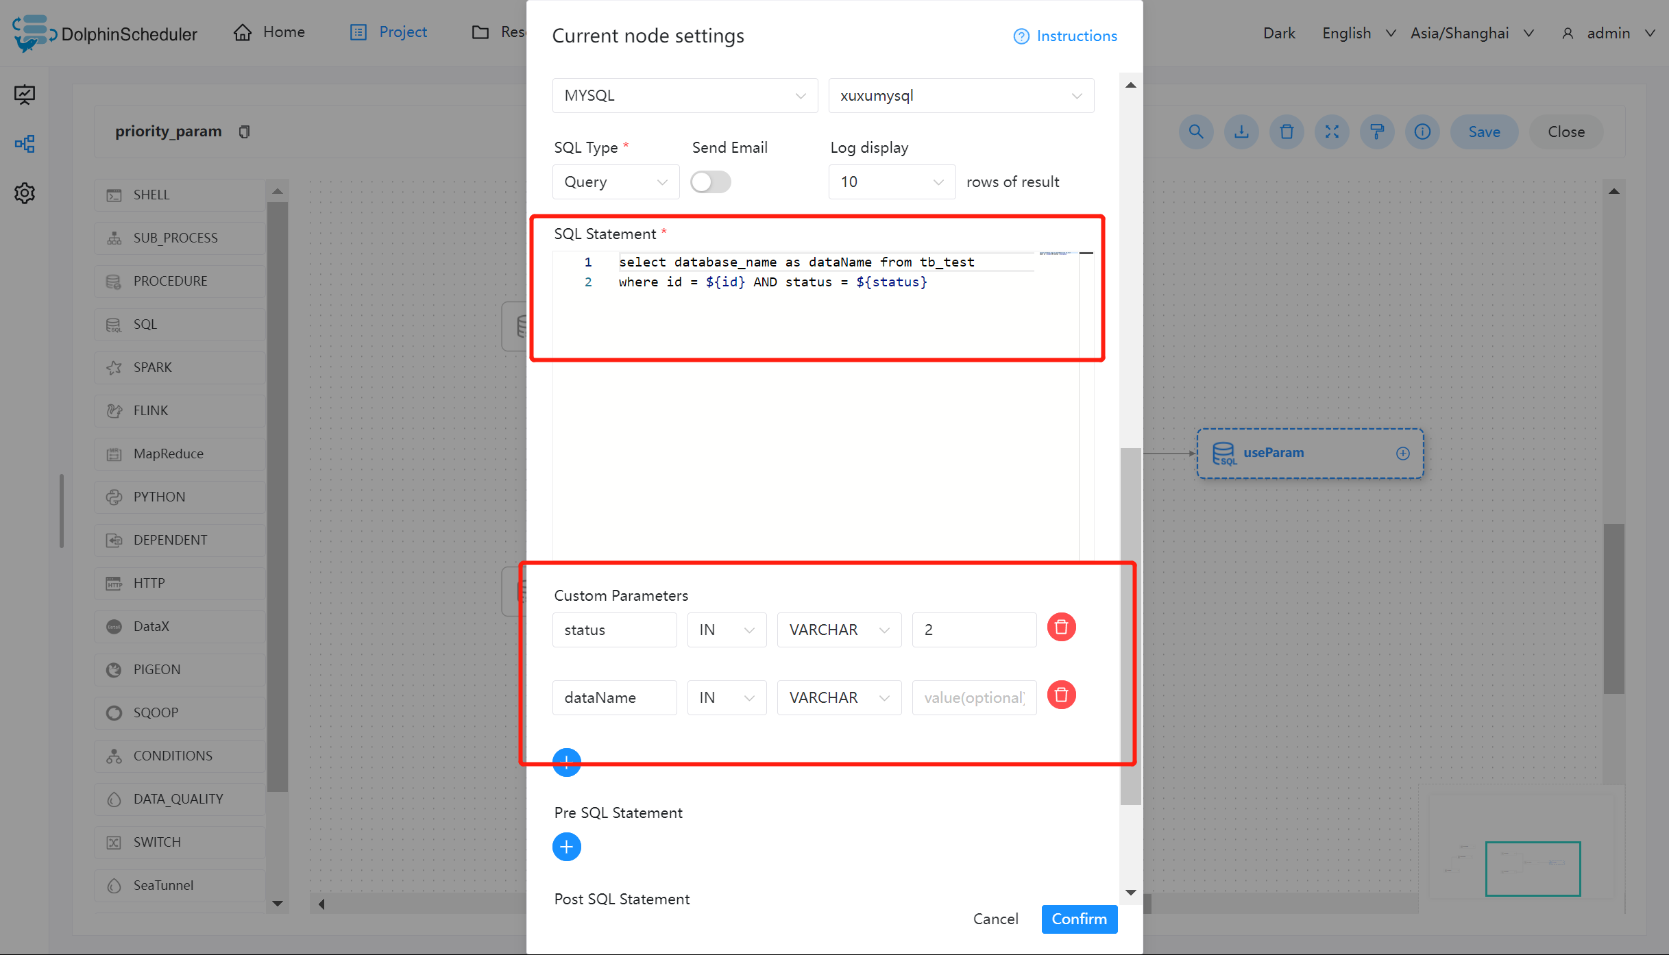Open the MYSQL datasource type dropdown
Screen dimensions: 1669x955
click(684, 96)
